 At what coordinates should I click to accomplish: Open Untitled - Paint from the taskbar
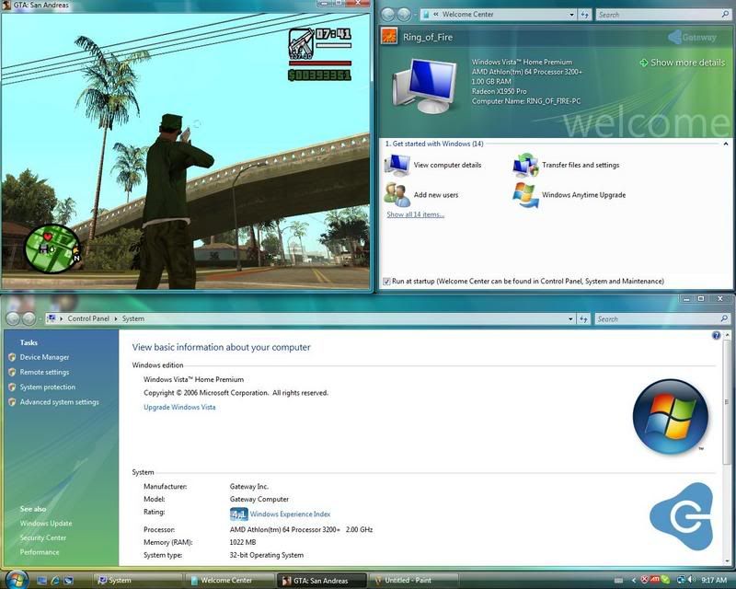pos(414,581)
